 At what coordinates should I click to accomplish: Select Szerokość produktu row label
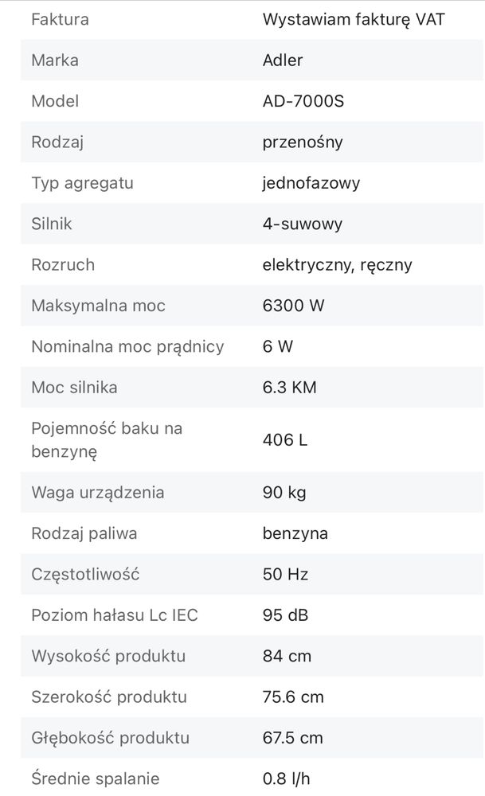[109, 697]
